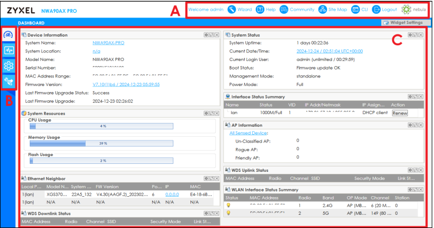Open the Configuration gear in sidebar

pos(8,66)
